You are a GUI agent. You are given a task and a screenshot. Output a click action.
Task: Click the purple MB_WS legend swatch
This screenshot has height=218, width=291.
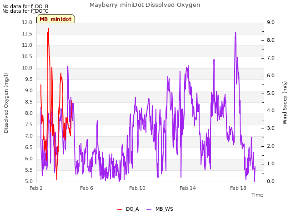tap(149, 210)
